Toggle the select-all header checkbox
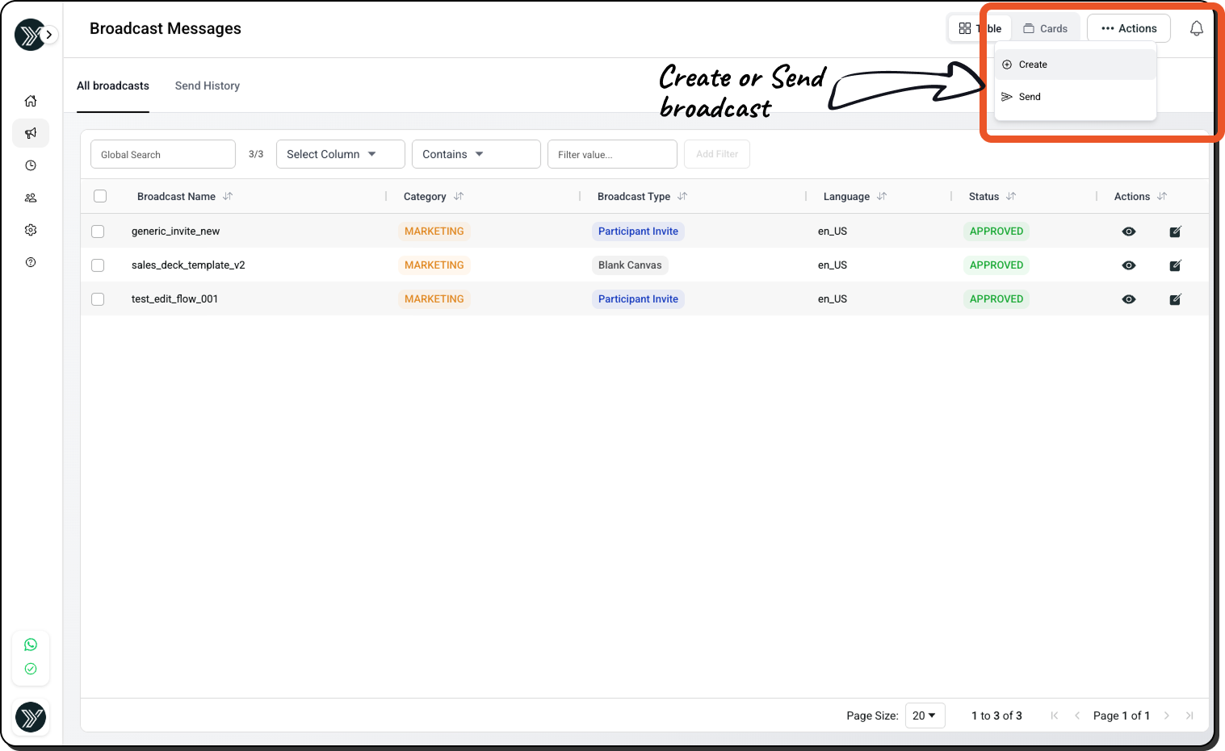Viewport: 1225px width, 751px height. point(100,196)
